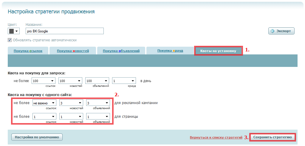Toggle the Обновлять стратегию автоматически checkbox
The height and width of the screenshot is (146, 305).
[10, 40]
